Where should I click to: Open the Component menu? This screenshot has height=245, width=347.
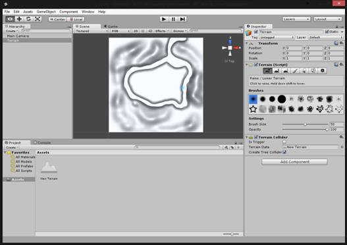tap(68, 12)
